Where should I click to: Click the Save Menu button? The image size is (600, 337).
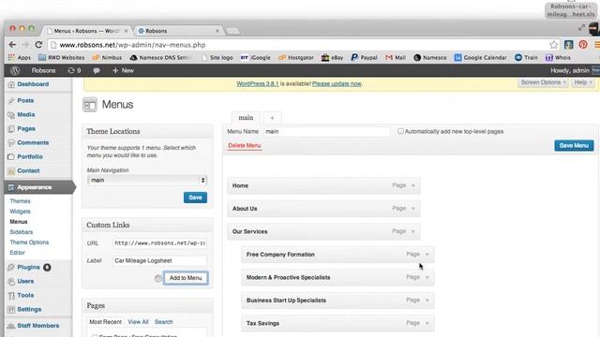(574, 146)
